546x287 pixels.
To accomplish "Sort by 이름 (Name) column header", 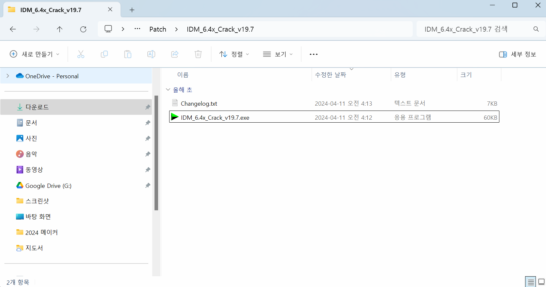I will coord(183,75).
